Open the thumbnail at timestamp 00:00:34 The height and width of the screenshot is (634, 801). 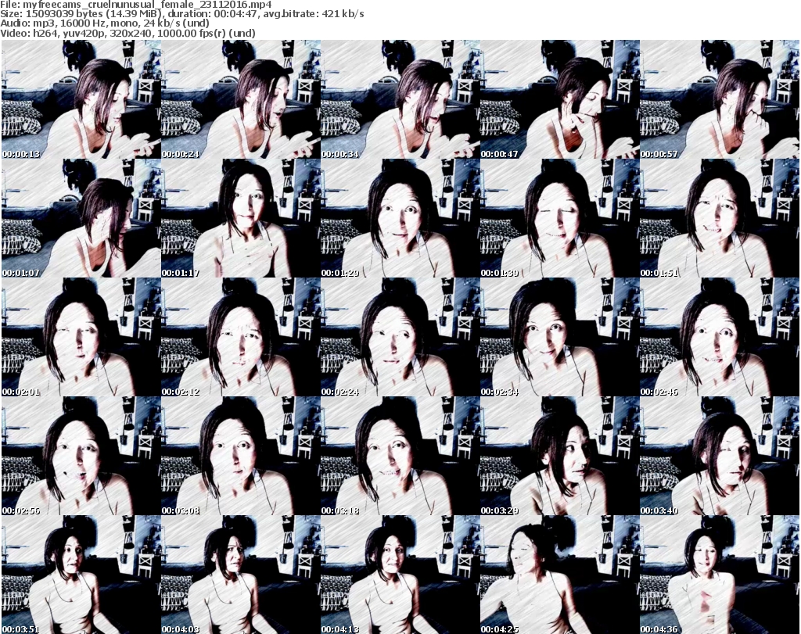tap(400, 99)
